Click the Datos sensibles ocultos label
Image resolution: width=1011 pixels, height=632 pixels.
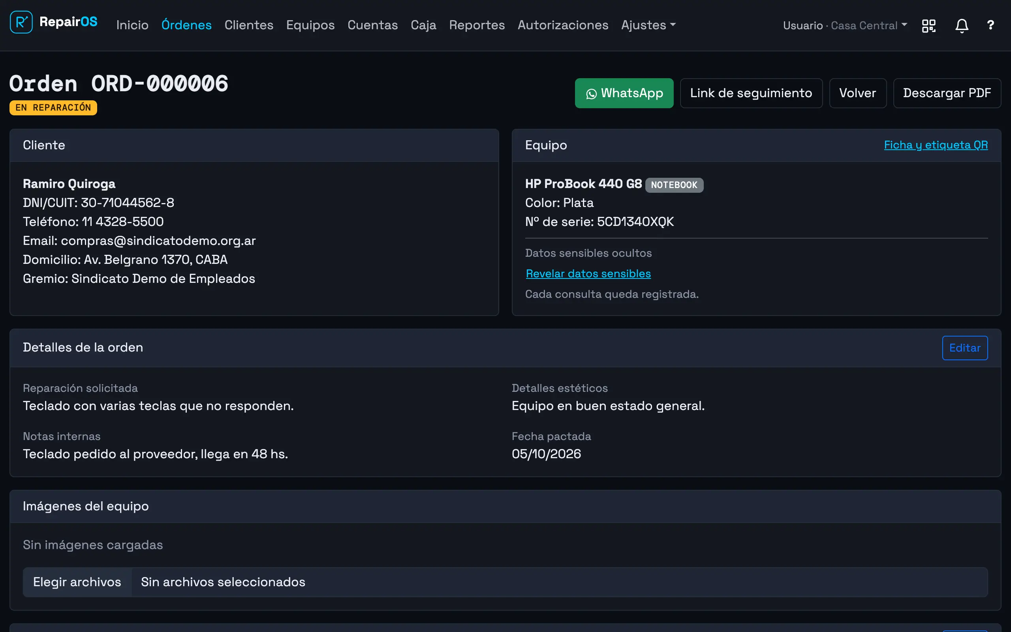point(588,253)
